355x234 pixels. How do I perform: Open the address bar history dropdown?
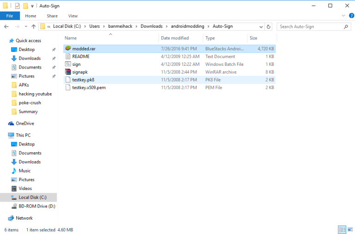(x=261, y=26)
